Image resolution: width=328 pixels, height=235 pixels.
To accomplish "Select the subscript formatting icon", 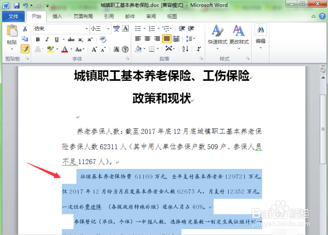I will pyautogui.click(x=80, y=40).
